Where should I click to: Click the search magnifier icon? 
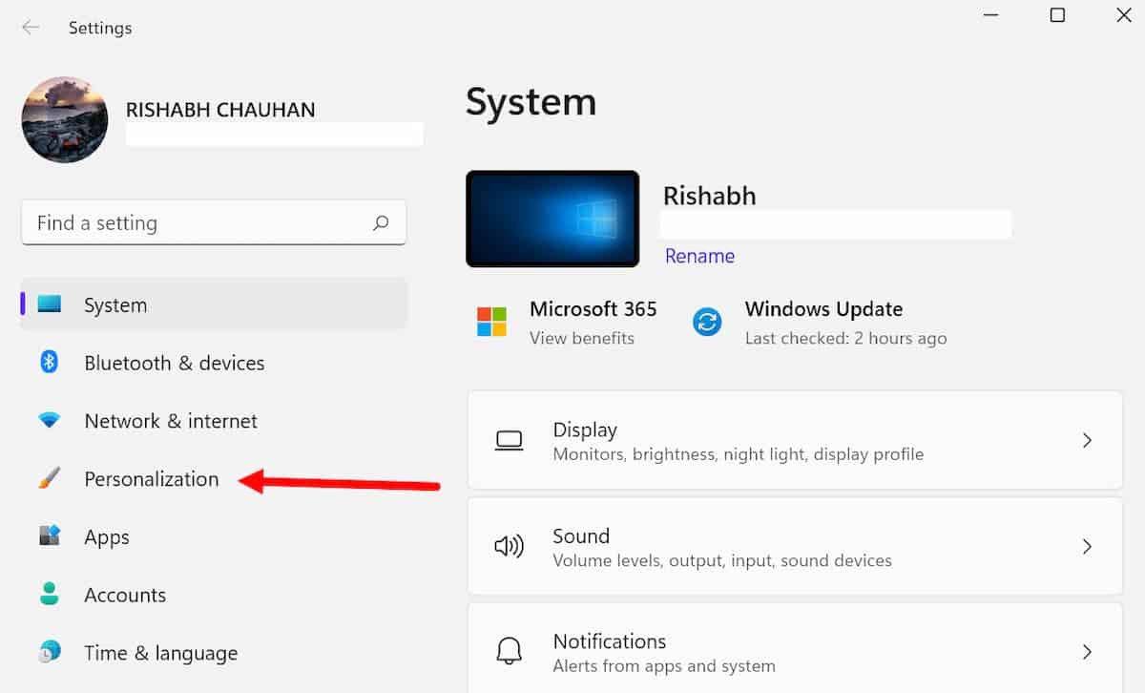click(x=381, y=223)
